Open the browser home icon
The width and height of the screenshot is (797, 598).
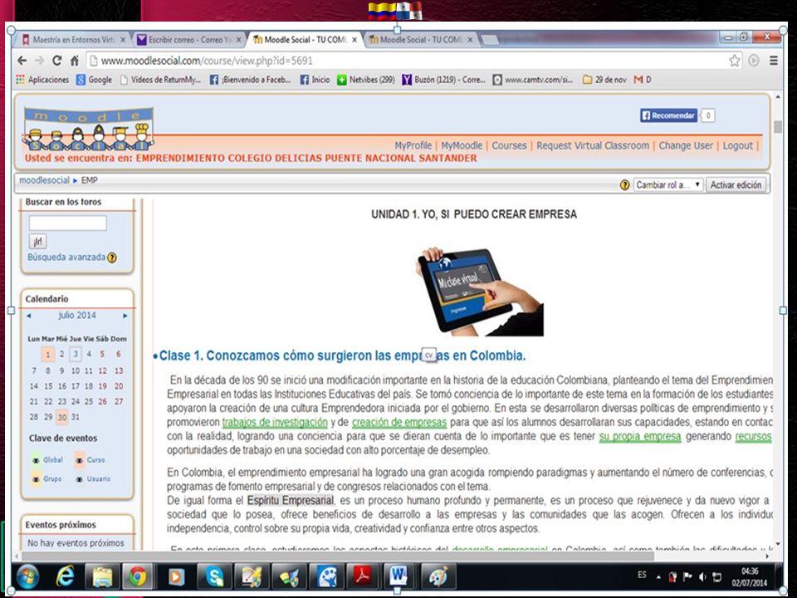pyautogui.click(x=74, y=61)
